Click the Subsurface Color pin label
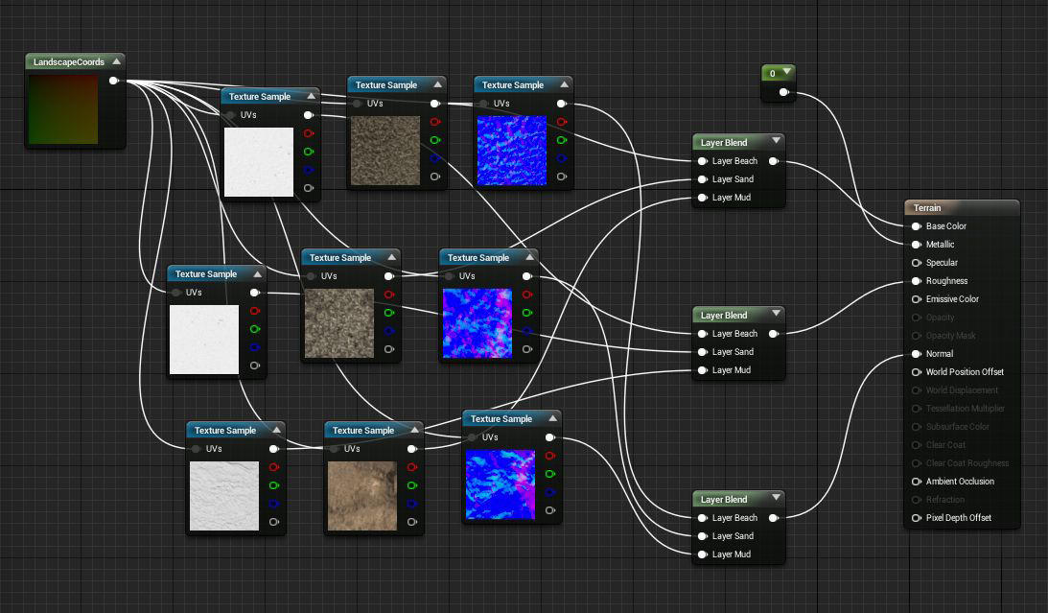The height and width of the screenshot is (613, 1048). pyautogui.click(x=957, y=427)
